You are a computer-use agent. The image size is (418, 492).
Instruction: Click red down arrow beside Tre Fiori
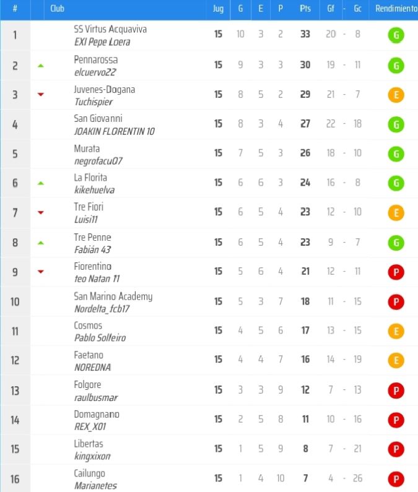[x=40, y=212]
